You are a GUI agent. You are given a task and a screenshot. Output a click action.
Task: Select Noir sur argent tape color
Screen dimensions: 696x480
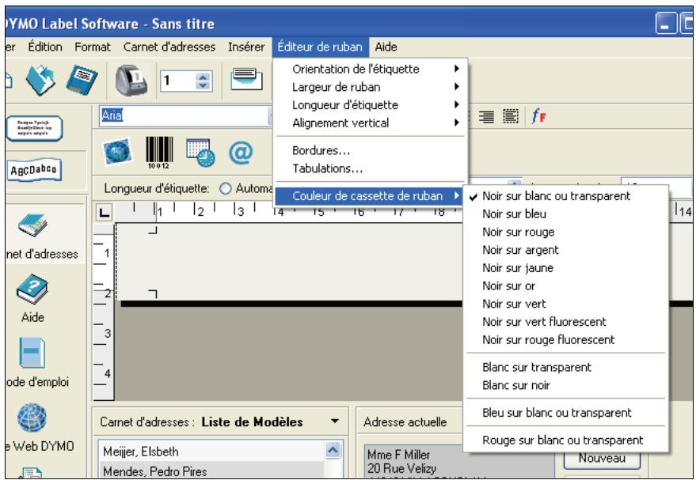(x=565, y=250)
